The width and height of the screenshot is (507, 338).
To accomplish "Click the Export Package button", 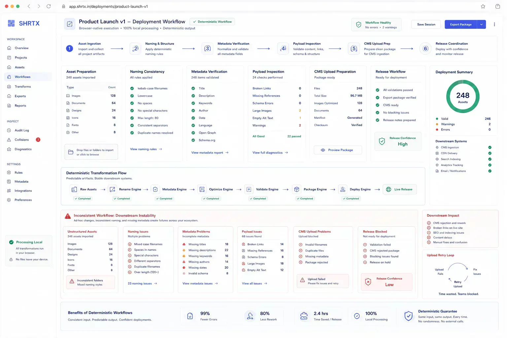I will click(x=461, y=24).
